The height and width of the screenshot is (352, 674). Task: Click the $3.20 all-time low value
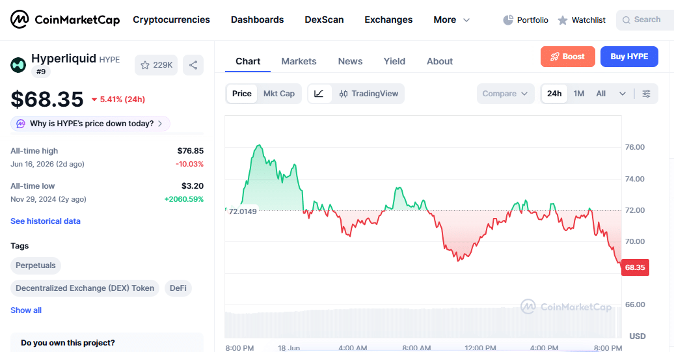(x=192, y=186)
